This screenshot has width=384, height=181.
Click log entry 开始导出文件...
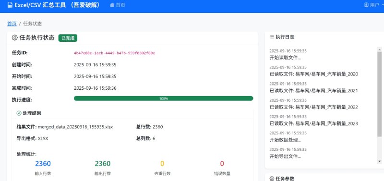tap(285, 157)
